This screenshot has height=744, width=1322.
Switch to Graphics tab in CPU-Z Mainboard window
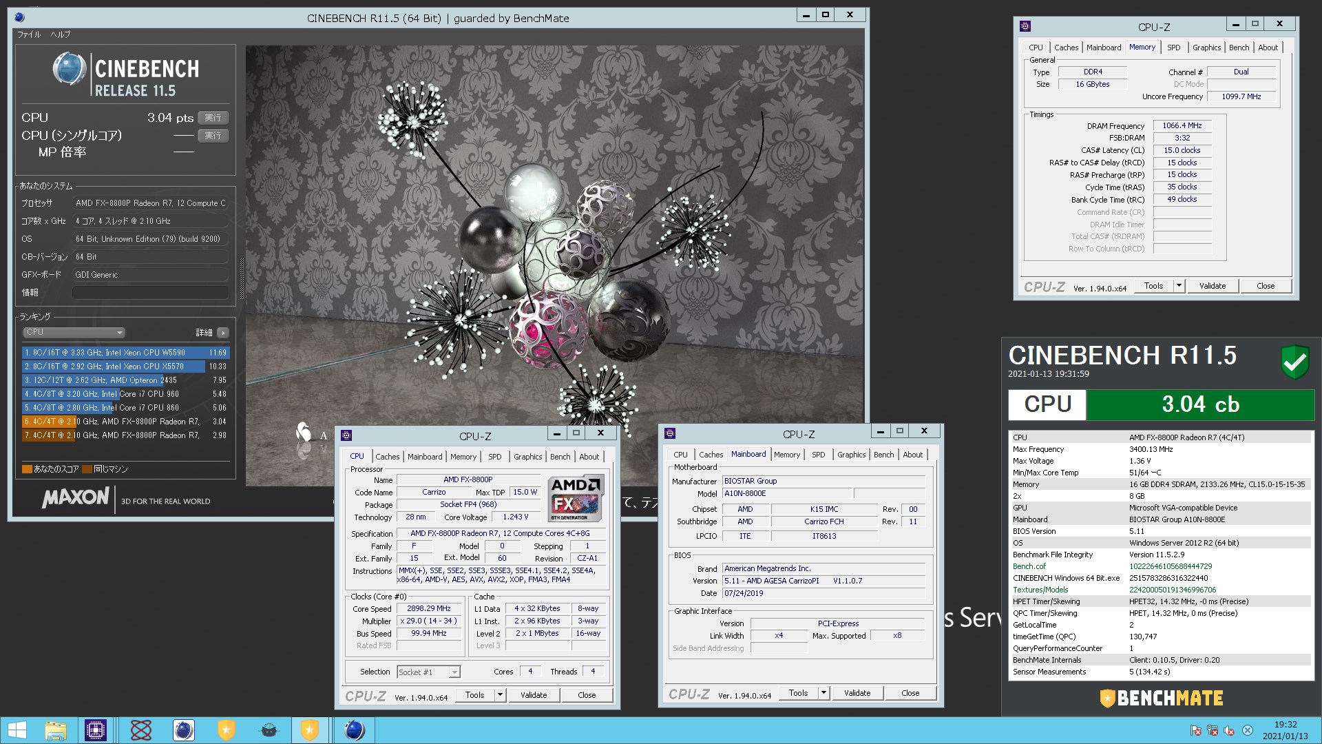point(852,455)
